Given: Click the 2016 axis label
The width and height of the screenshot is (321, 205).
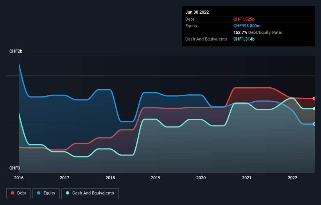Looking at the screenshot, I should [19, 178].
